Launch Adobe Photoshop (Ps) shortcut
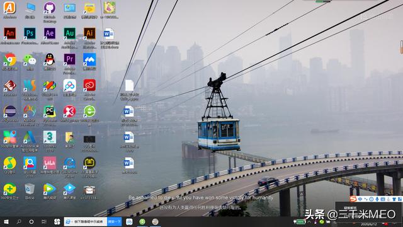The width and height of the screenshot is (403, 227). point(30,33)
